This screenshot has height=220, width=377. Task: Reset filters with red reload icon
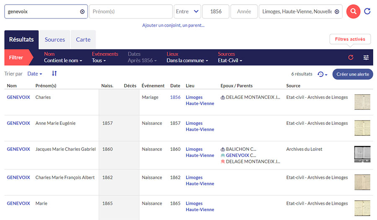click(351, 57)
